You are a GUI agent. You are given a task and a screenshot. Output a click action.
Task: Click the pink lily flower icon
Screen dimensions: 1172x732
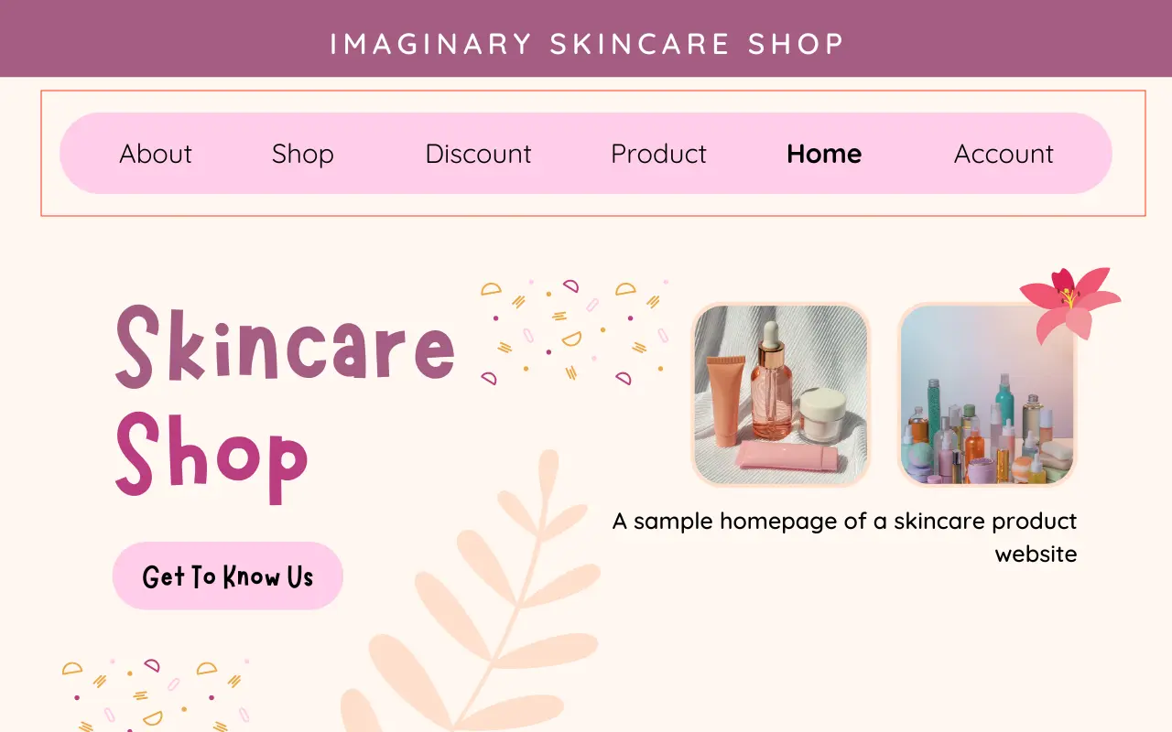click(x=1069, y=303)
